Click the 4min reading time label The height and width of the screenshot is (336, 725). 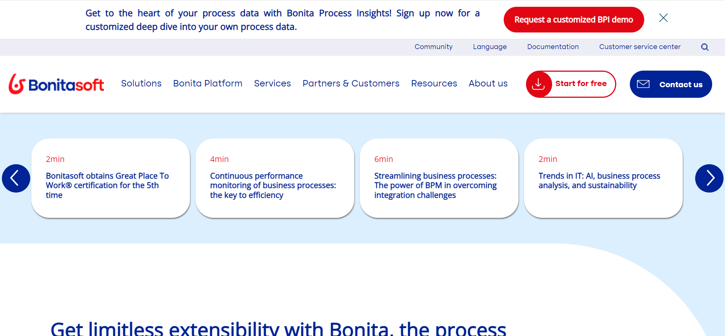[x=219, y=159]
